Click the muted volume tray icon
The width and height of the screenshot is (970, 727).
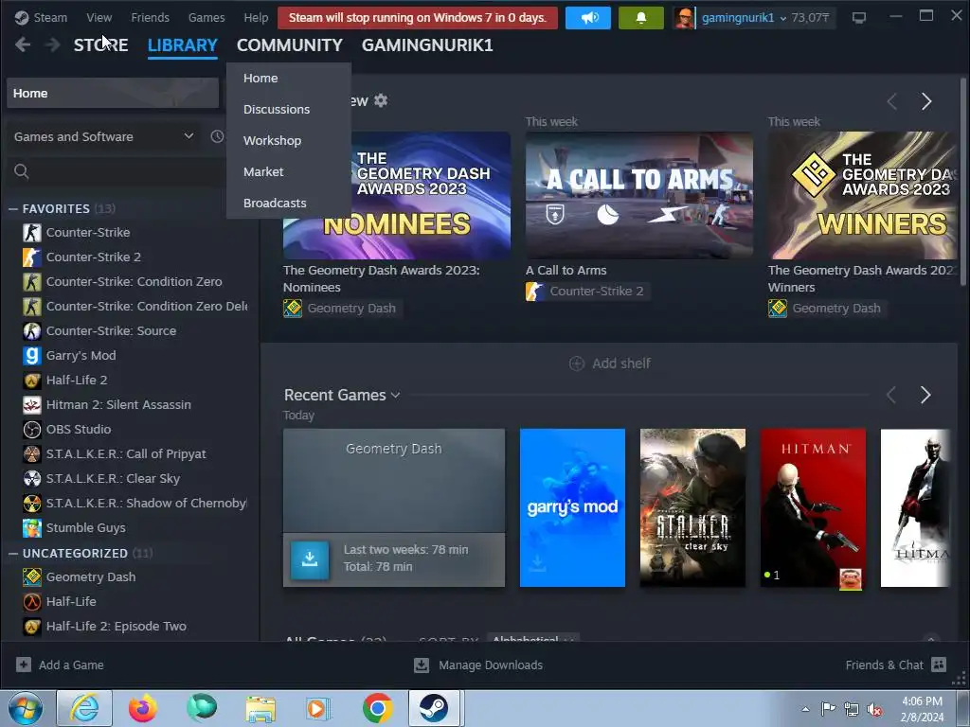[874, 710]
